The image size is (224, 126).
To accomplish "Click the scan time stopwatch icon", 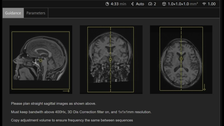I will click(x=107, y=4).
